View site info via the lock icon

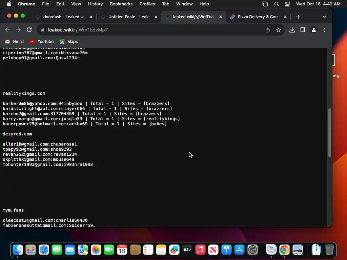point(43,30)
